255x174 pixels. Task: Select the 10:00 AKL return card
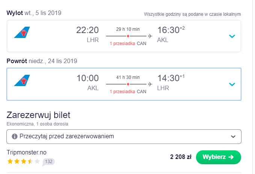124,84
